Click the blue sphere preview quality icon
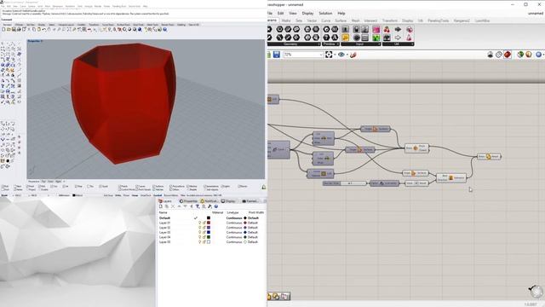The height and width of the screenshot is (307, 545). 539,55
